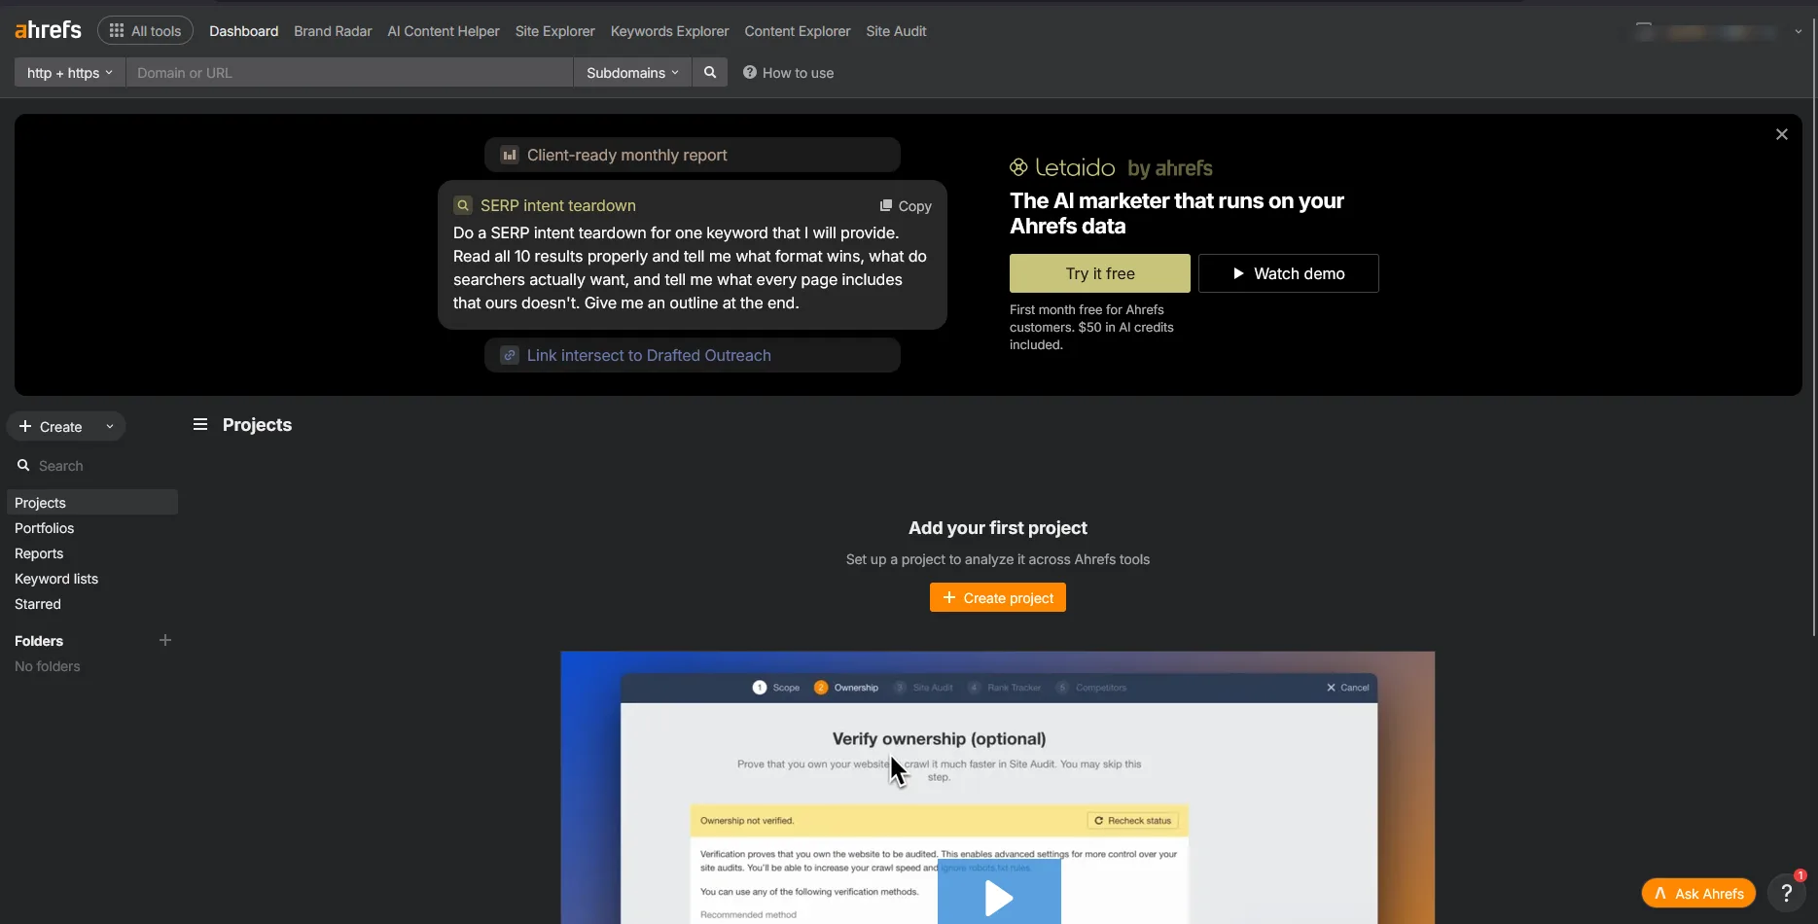Go to the Dashboard tab
The width and height of the screenshot is (1818, 924).
pos(243,31)
